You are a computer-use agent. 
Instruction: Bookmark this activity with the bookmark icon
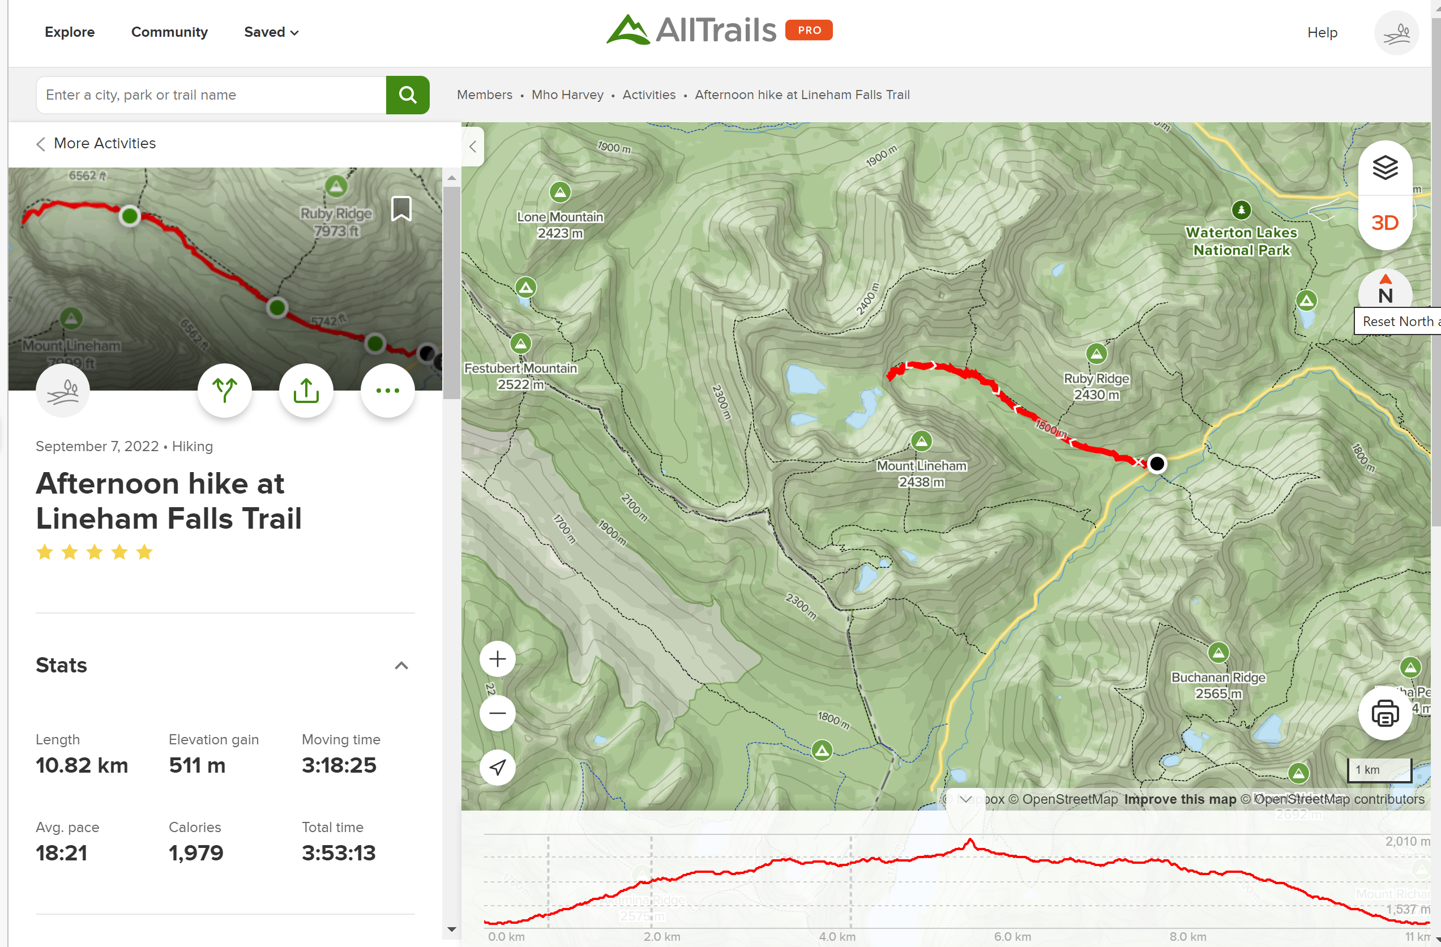(401, 209)
